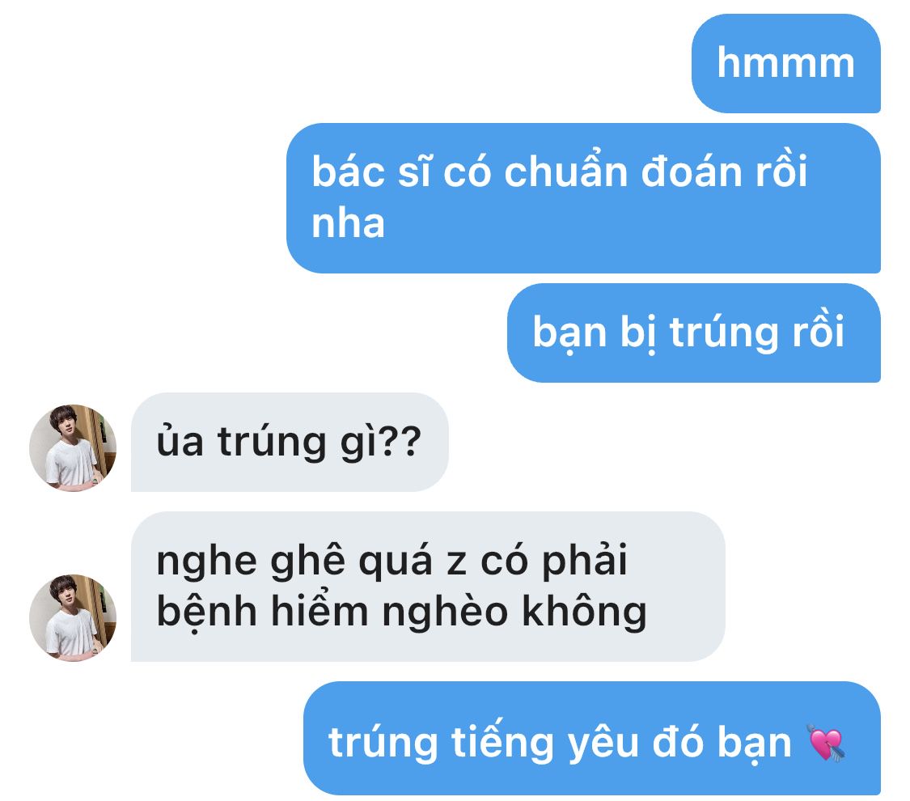The image size is (910, 801).
Task: Click the word 'bệnh' in gray message
Action: point(206,611)
